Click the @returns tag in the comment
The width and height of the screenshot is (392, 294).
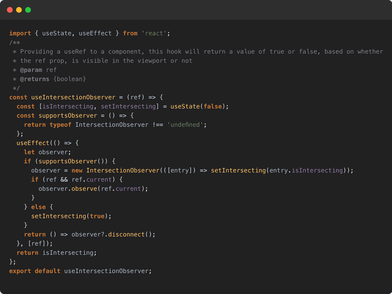(35, 79)
